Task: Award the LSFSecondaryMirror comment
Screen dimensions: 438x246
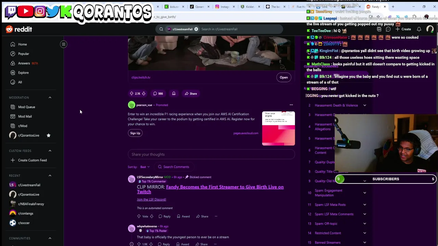Action: tap(183, 216)
